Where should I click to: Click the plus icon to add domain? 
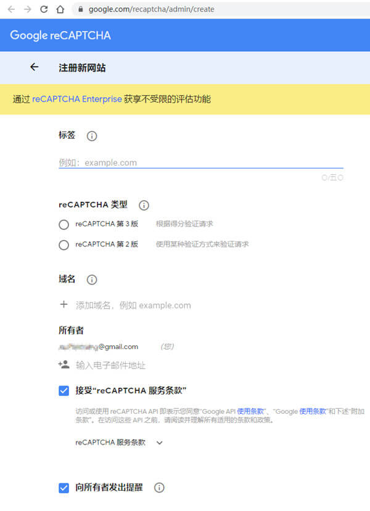point(64,304)
